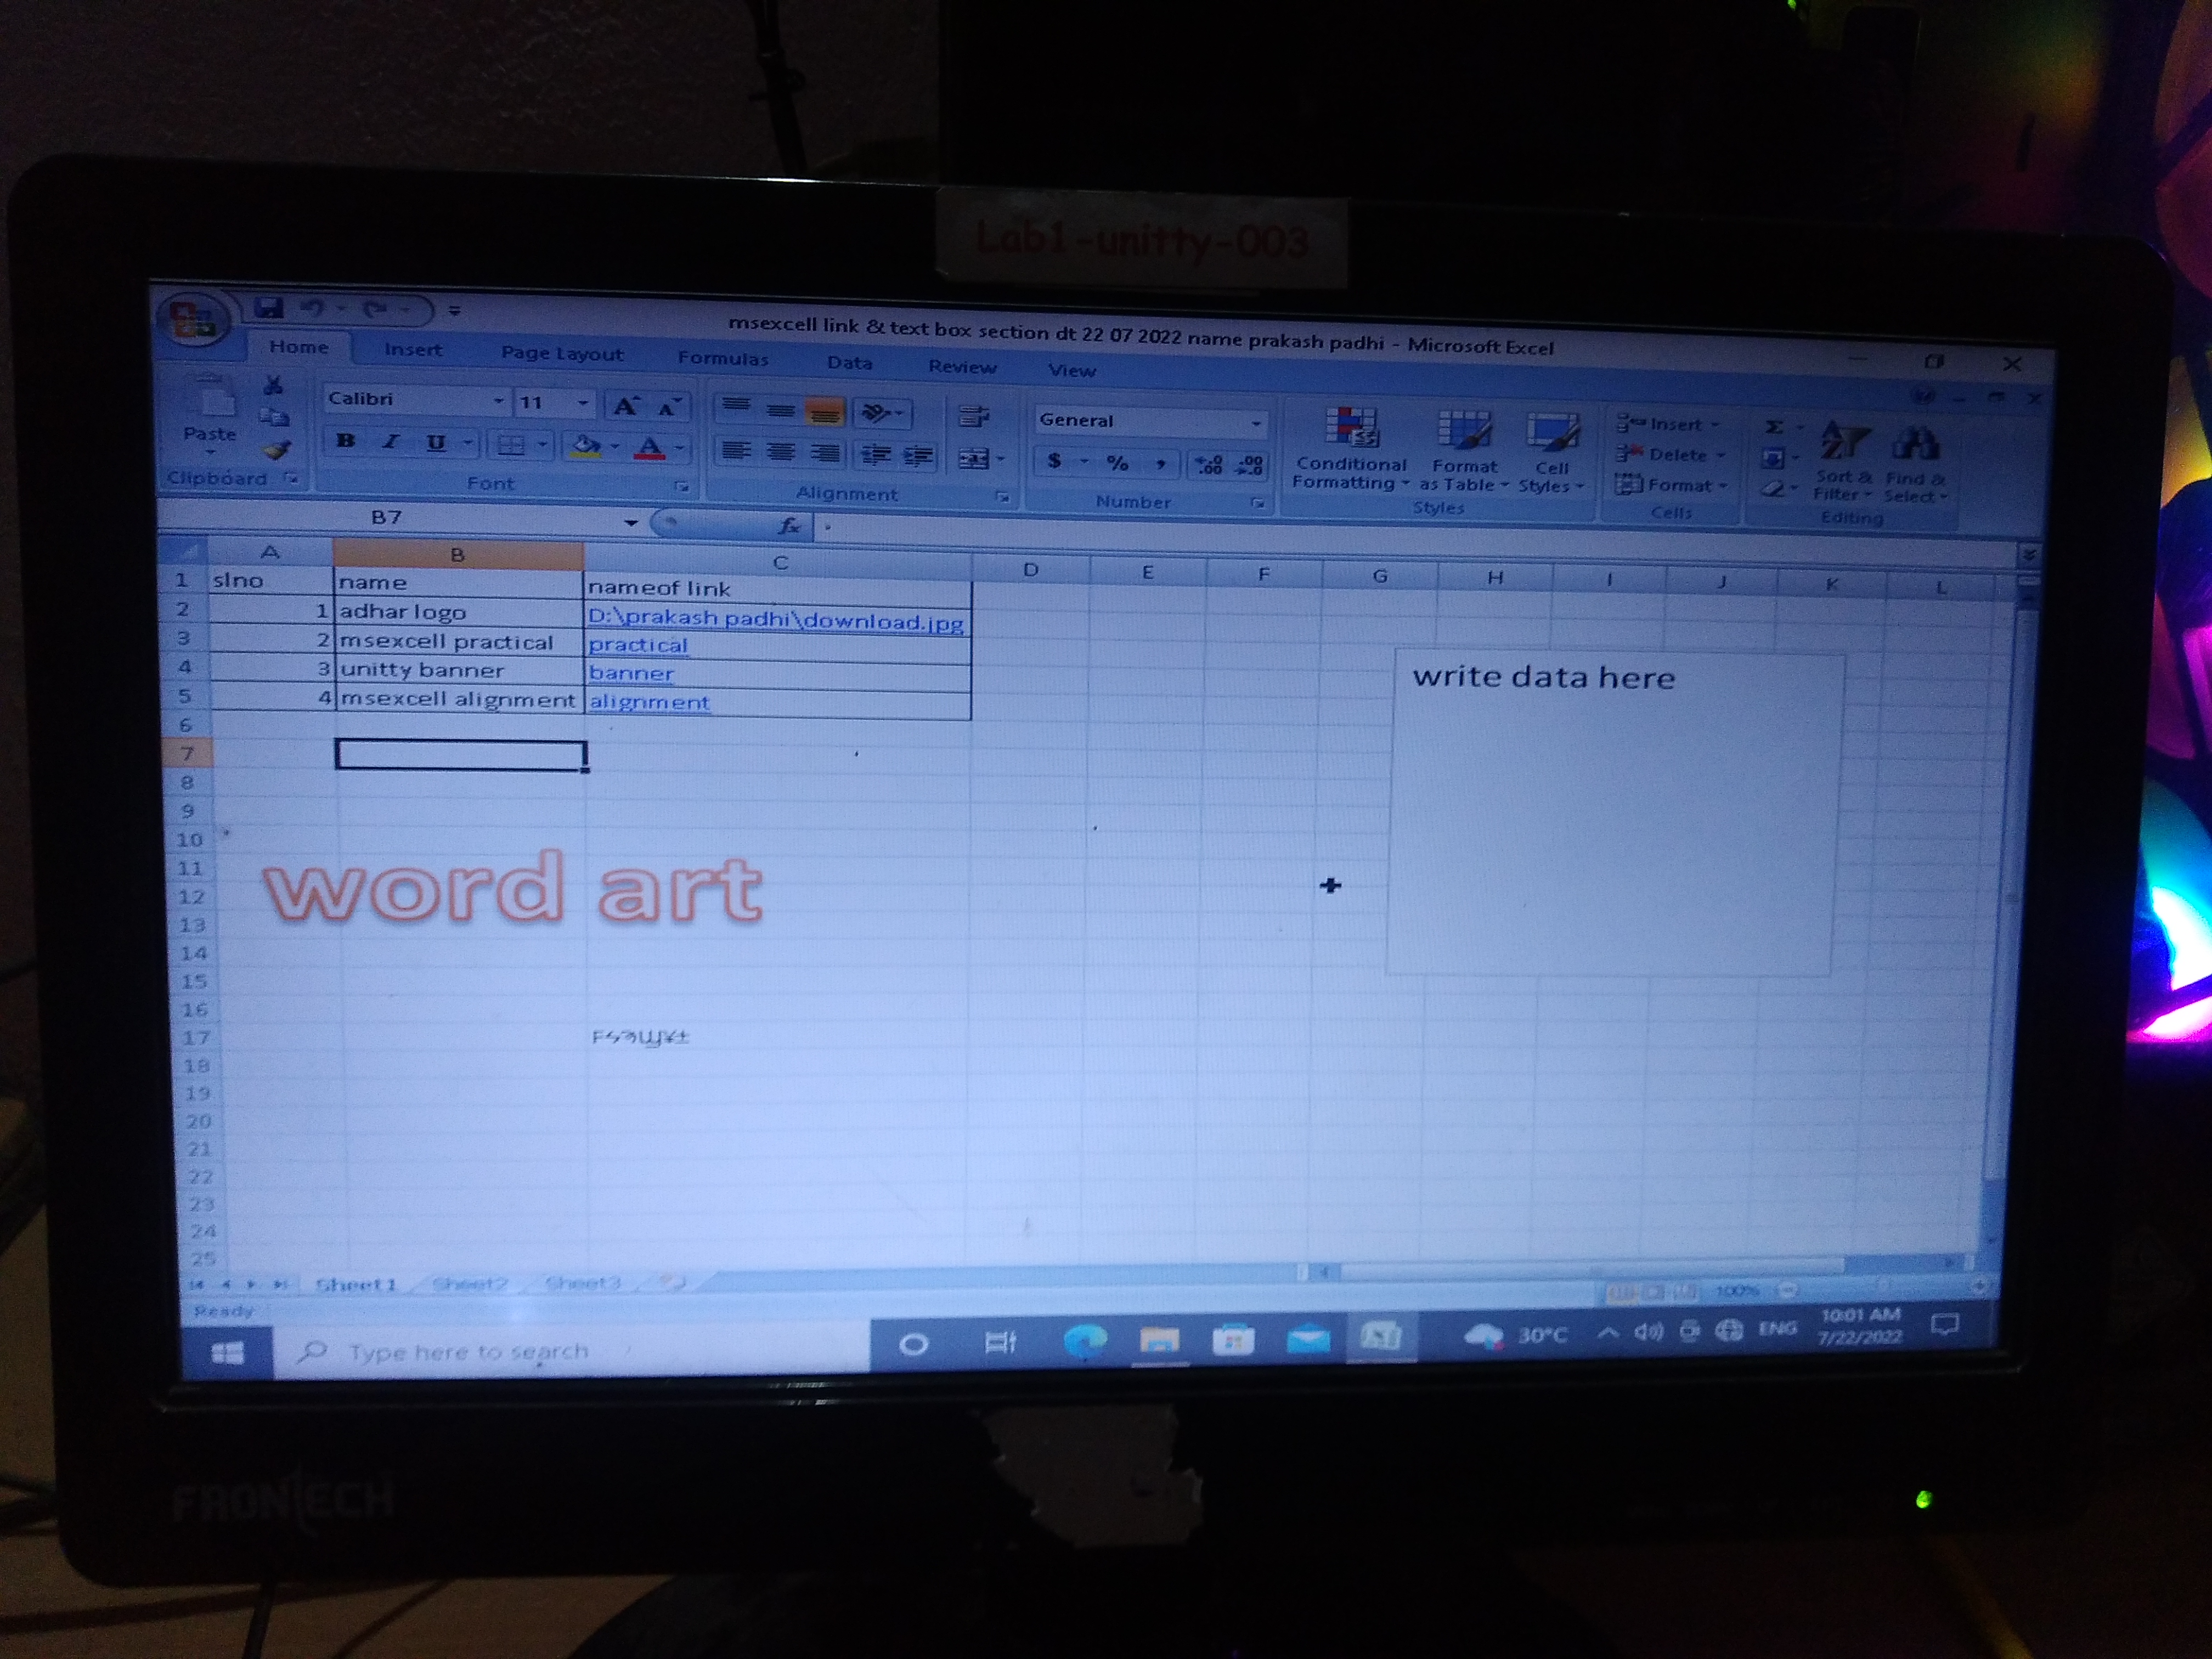Toggle italic formatting
The width and height of the screenshot is (2212, 1659).
(x=391, y=442)
